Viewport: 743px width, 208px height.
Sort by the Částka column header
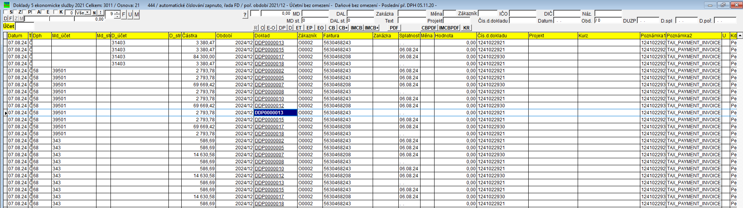(198, 35)
